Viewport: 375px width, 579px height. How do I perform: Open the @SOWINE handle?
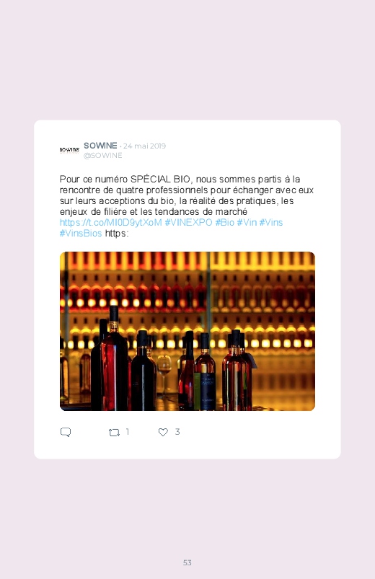point(102,156)
